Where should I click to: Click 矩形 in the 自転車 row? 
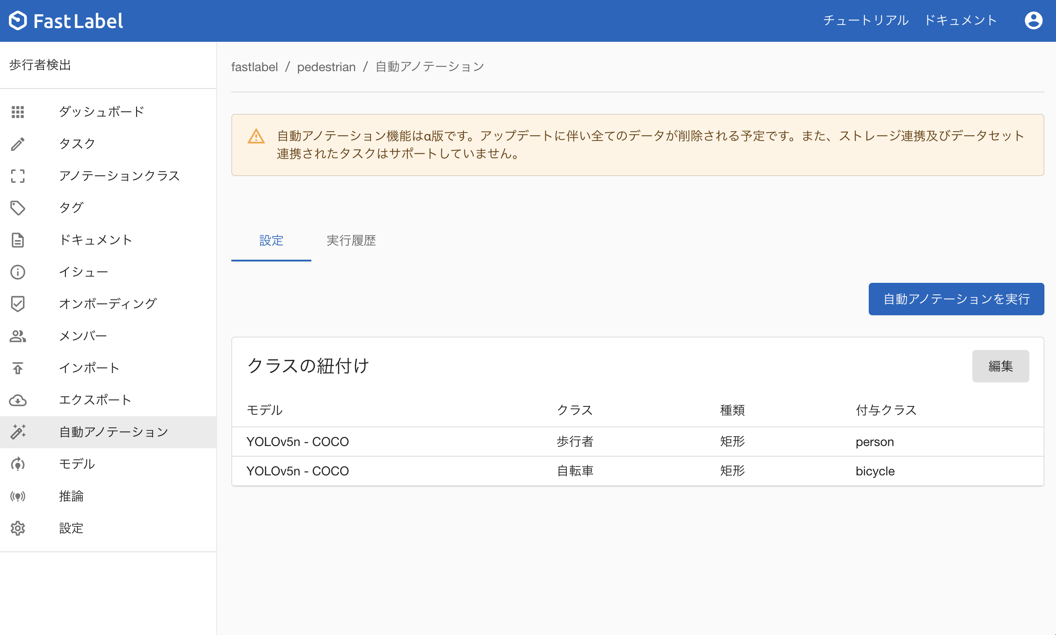(x=733, y=471)
